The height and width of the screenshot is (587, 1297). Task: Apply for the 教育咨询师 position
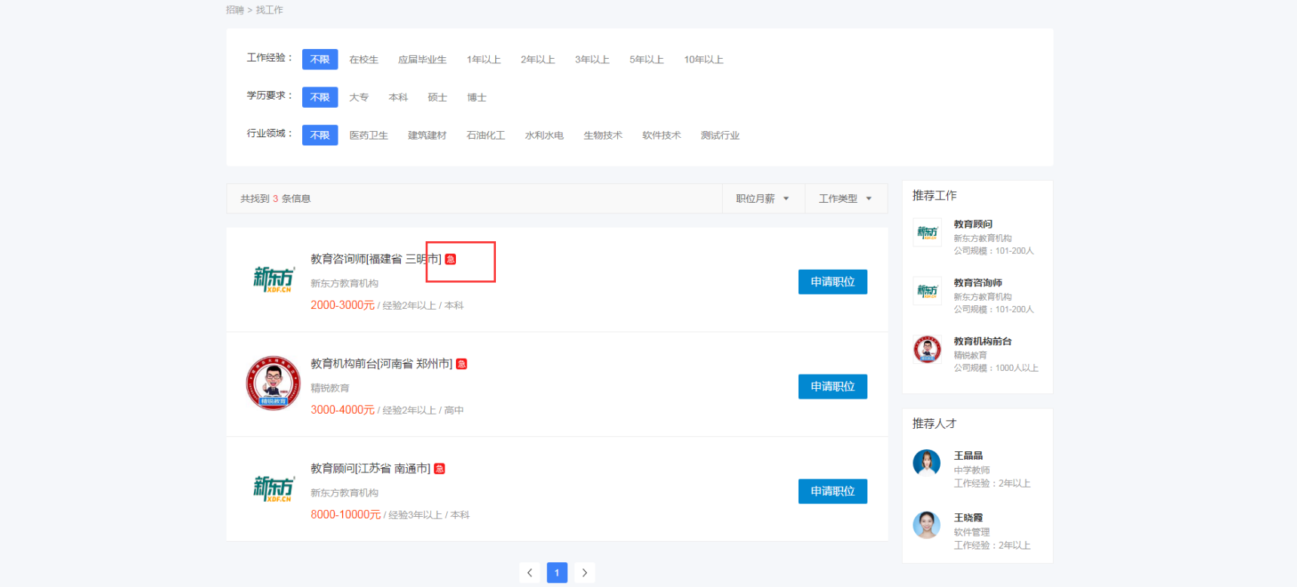click(x=832, y=282)
